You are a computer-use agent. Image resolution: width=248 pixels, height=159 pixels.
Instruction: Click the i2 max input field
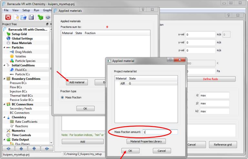215,96
